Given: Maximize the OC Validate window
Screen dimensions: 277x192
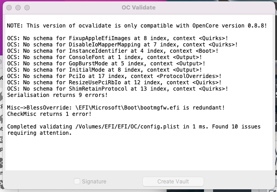Looking at the screenshot, I should 27,8.
